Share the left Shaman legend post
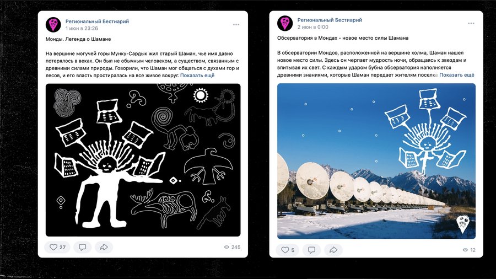Viewport: 496px width, 279px height. point(104,247)
